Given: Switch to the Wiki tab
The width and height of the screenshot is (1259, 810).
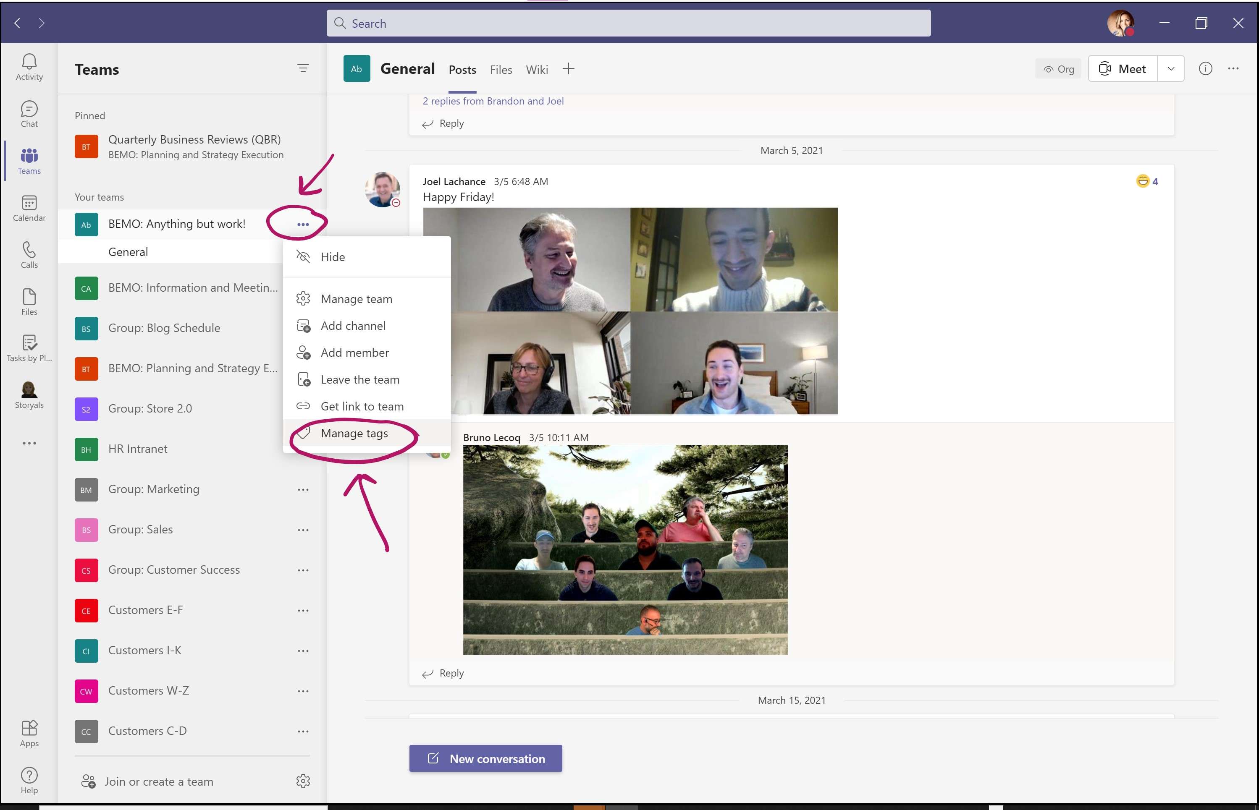Looking at the screenshot, I should coord(537,69).
